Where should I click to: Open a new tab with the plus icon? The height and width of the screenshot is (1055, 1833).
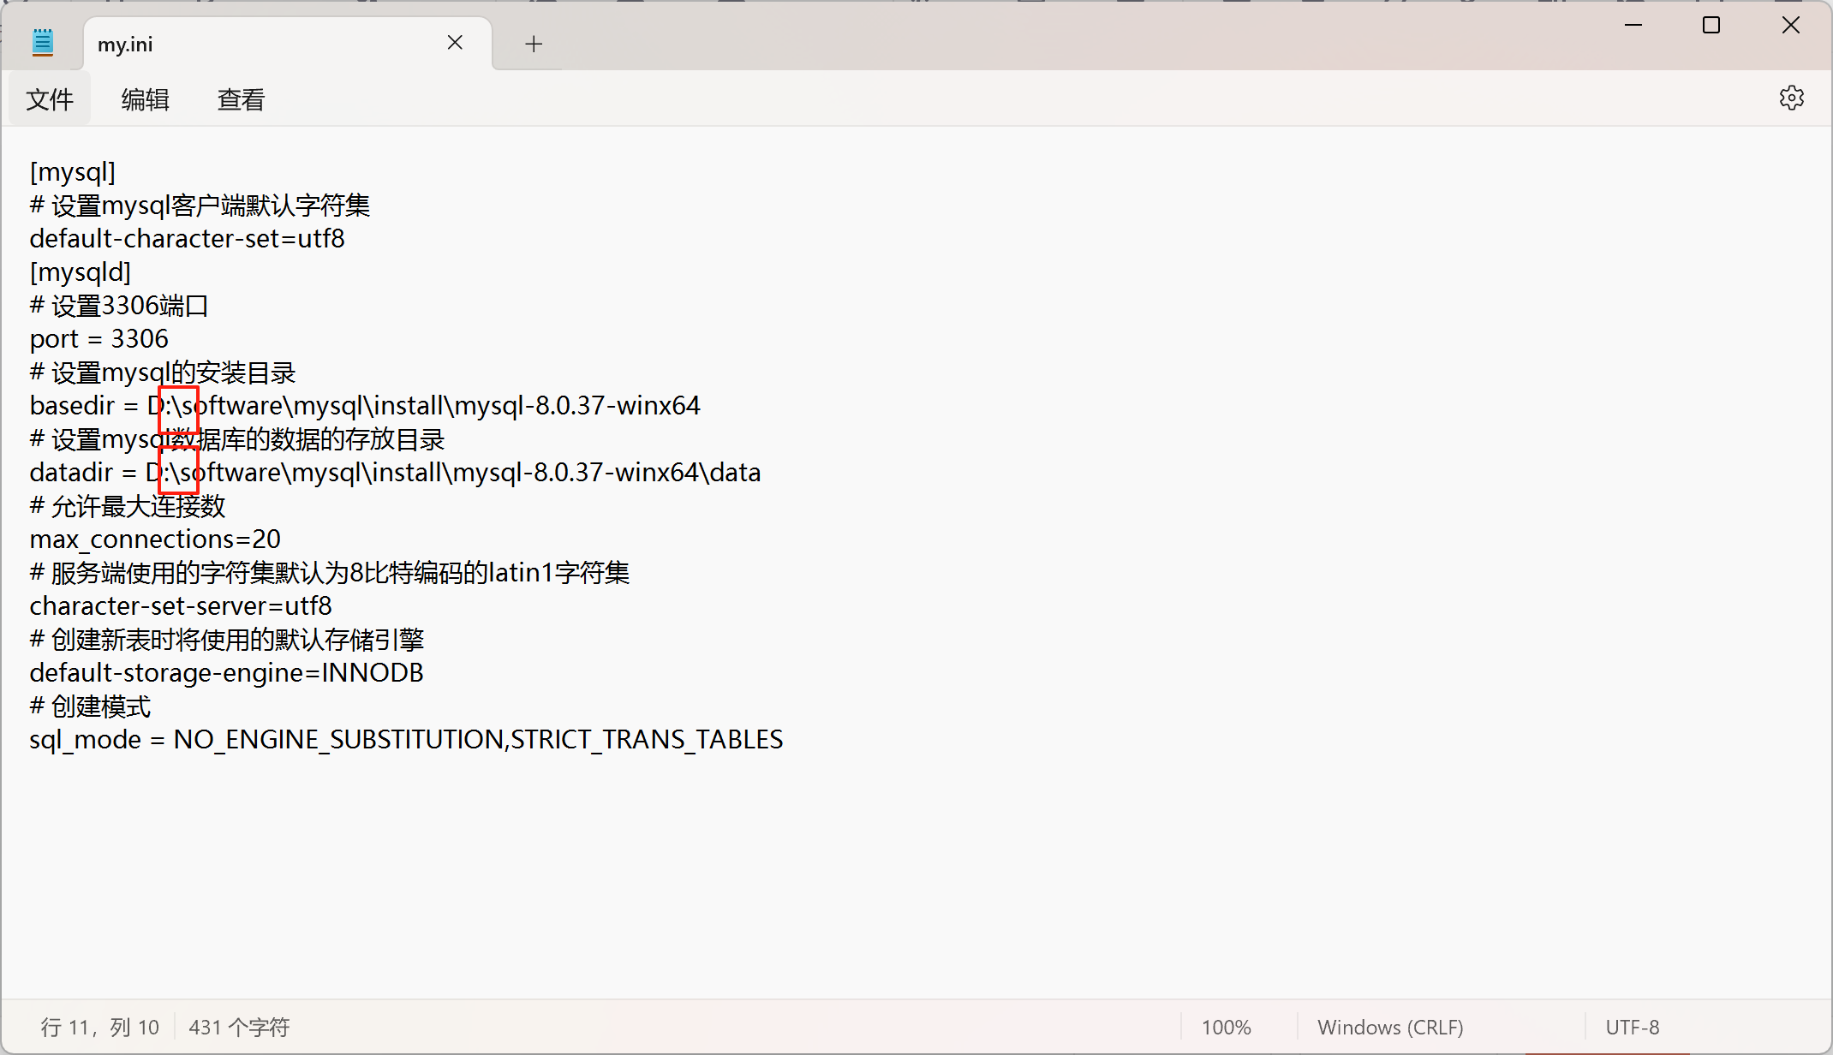click(533, 44)
